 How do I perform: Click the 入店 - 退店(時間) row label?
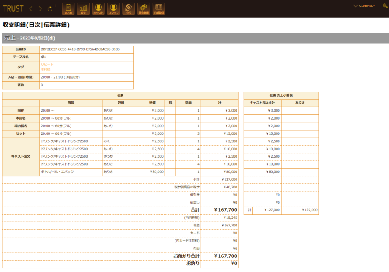coord(21,77)
